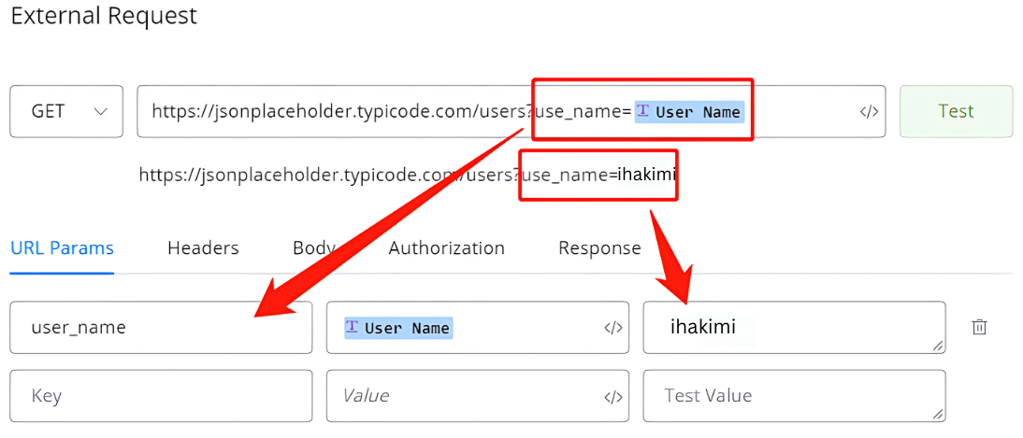View the Response tab
This screenshot has height=438, width=1023.
[x=599, y=248]
